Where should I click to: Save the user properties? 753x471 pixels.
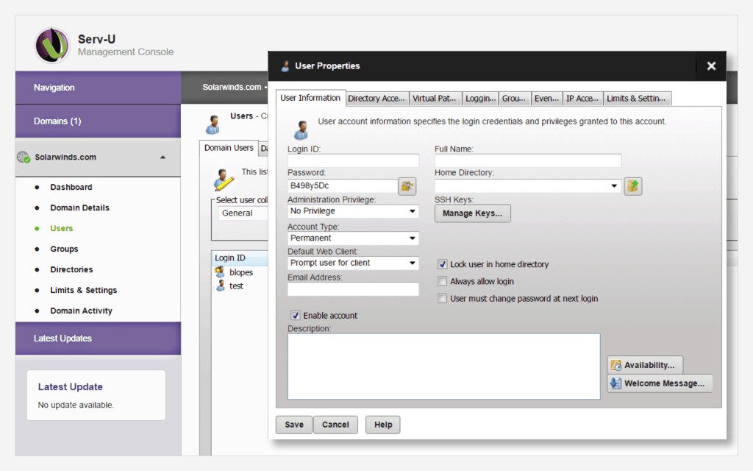[293, 425]
